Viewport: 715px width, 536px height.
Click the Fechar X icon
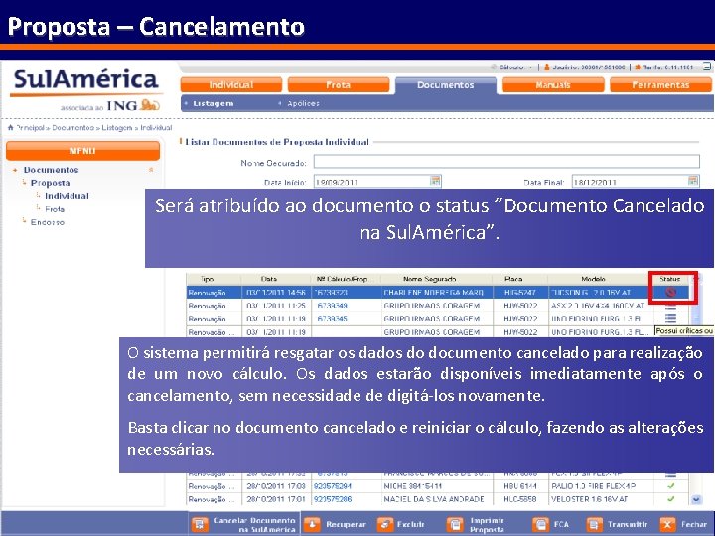[667, 525]
